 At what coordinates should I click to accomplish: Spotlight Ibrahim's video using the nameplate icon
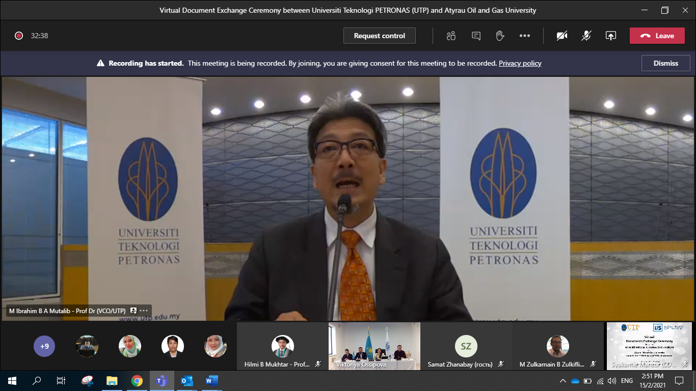(132, 311)
